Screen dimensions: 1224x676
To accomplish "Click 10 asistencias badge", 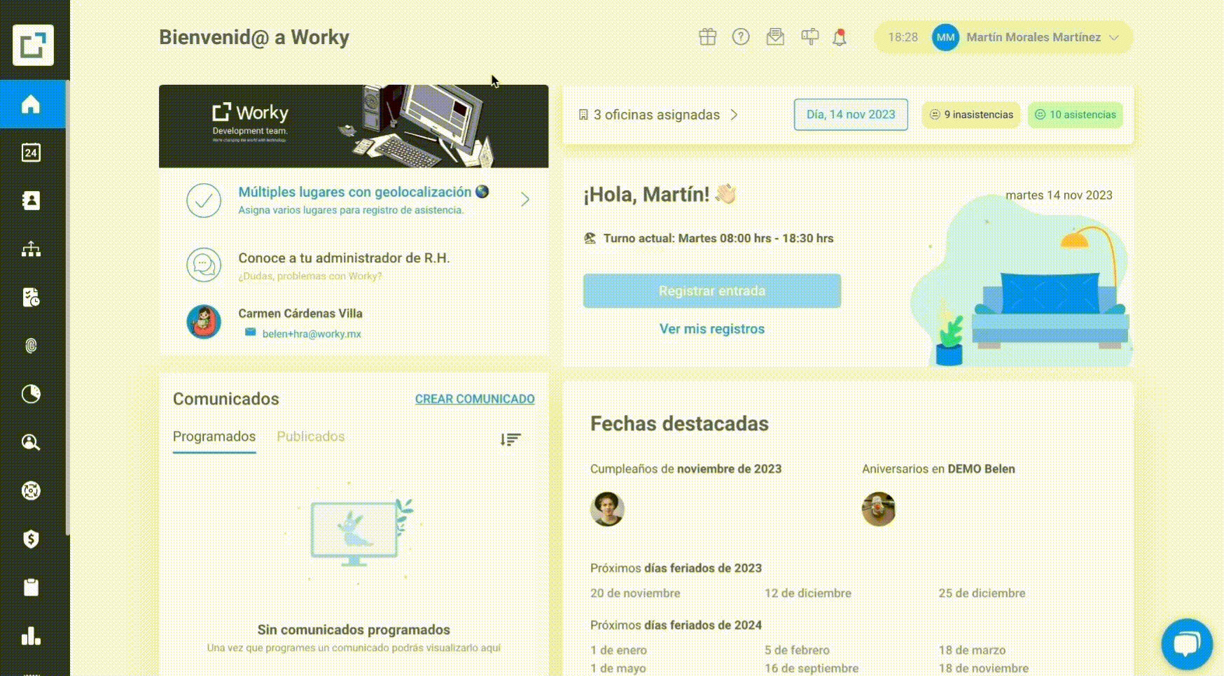I will click(1076, 115).
